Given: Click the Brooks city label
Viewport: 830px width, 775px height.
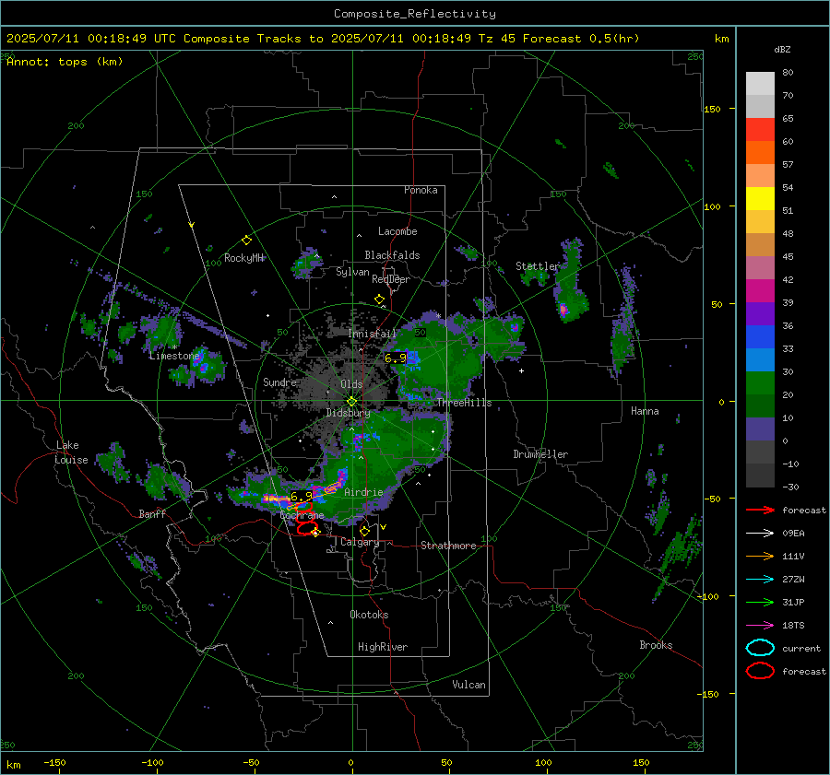Looking at the screenshot, I should tap(656, 645).
